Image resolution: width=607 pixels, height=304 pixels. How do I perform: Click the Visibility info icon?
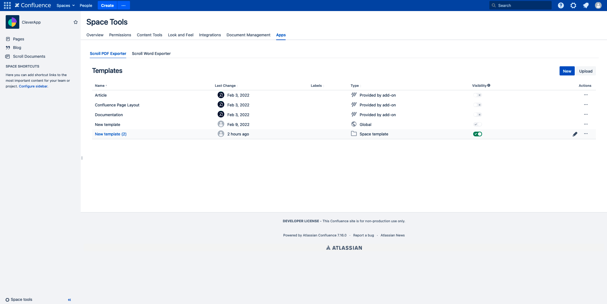coord(489,86)
